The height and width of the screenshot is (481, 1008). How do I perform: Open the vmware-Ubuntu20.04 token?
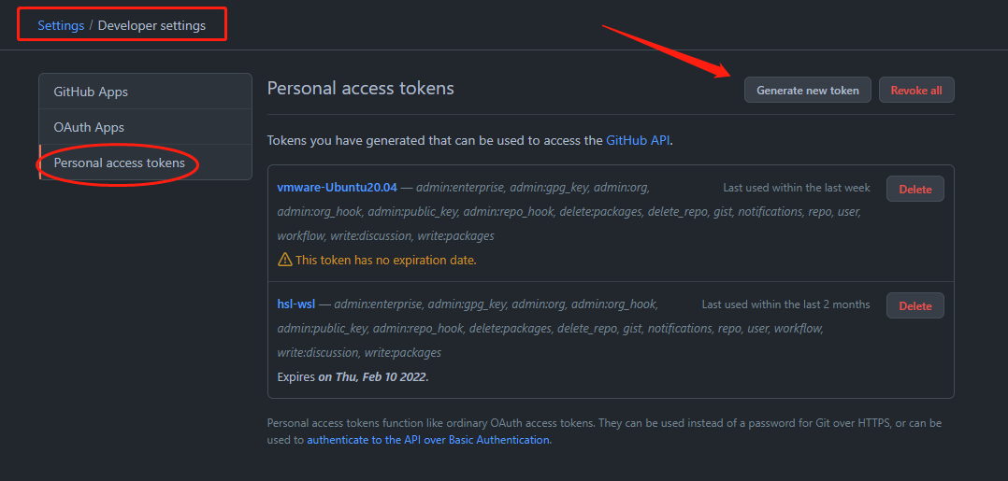point(337,188)
